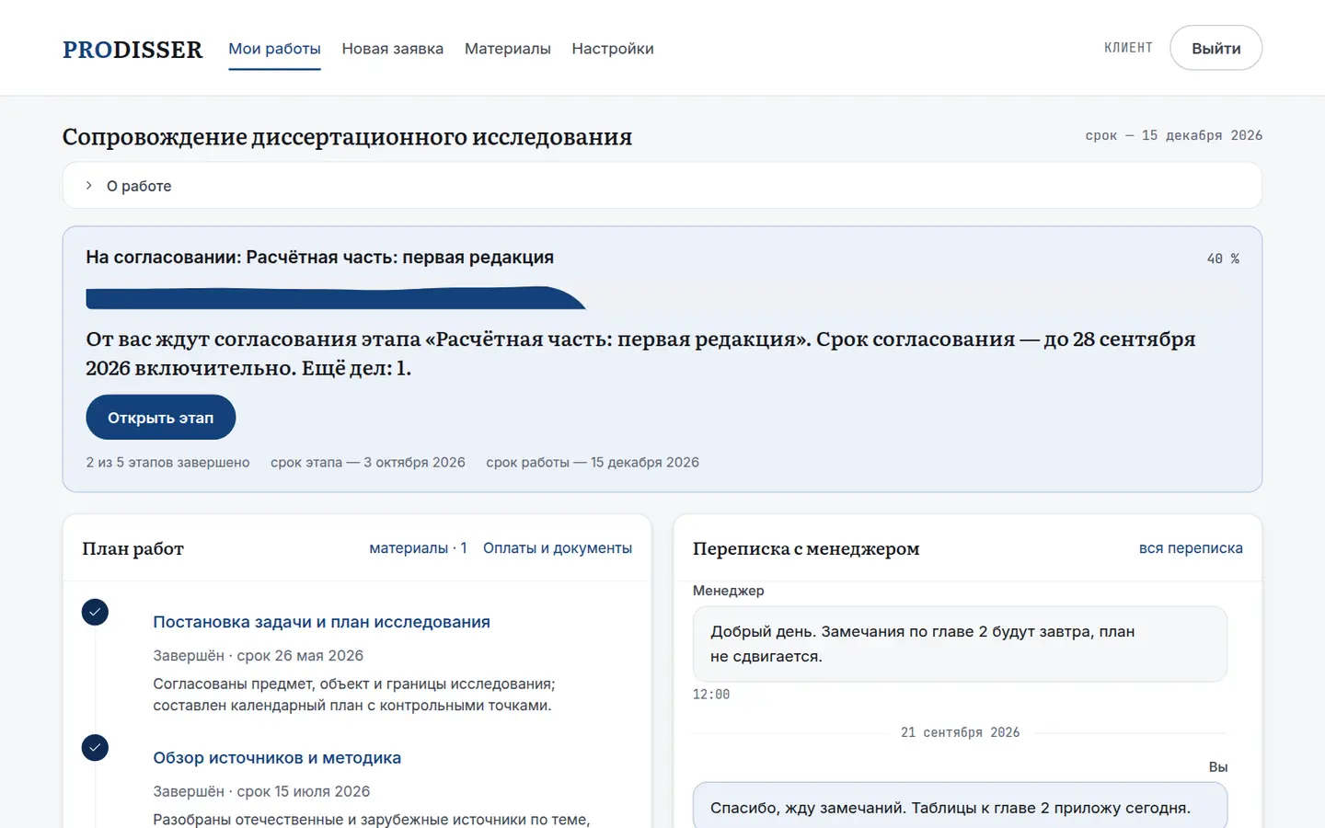Click the «План работ» panel heading
The width and height of the screenshot is (1325, 828).
click(132, 548)
